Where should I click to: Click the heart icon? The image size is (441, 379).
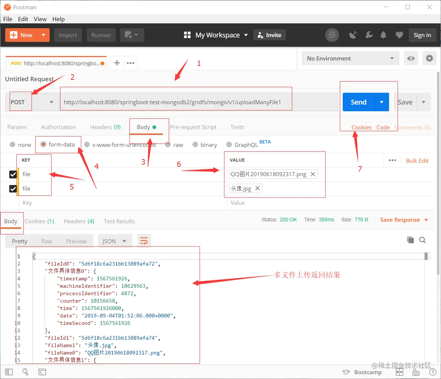[399, 35]
